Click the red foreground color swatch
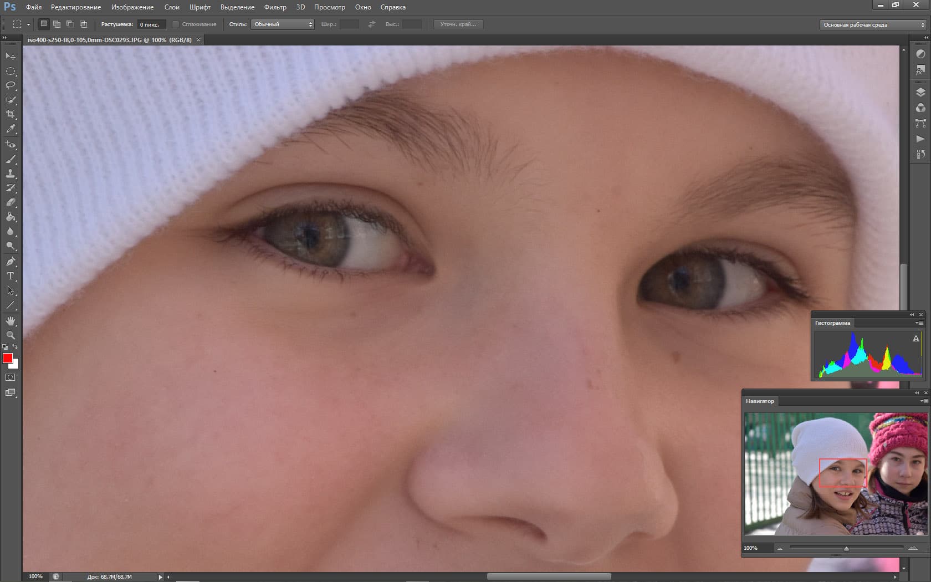The height and width of the screenshot is (582, 931). pos(7,358)
